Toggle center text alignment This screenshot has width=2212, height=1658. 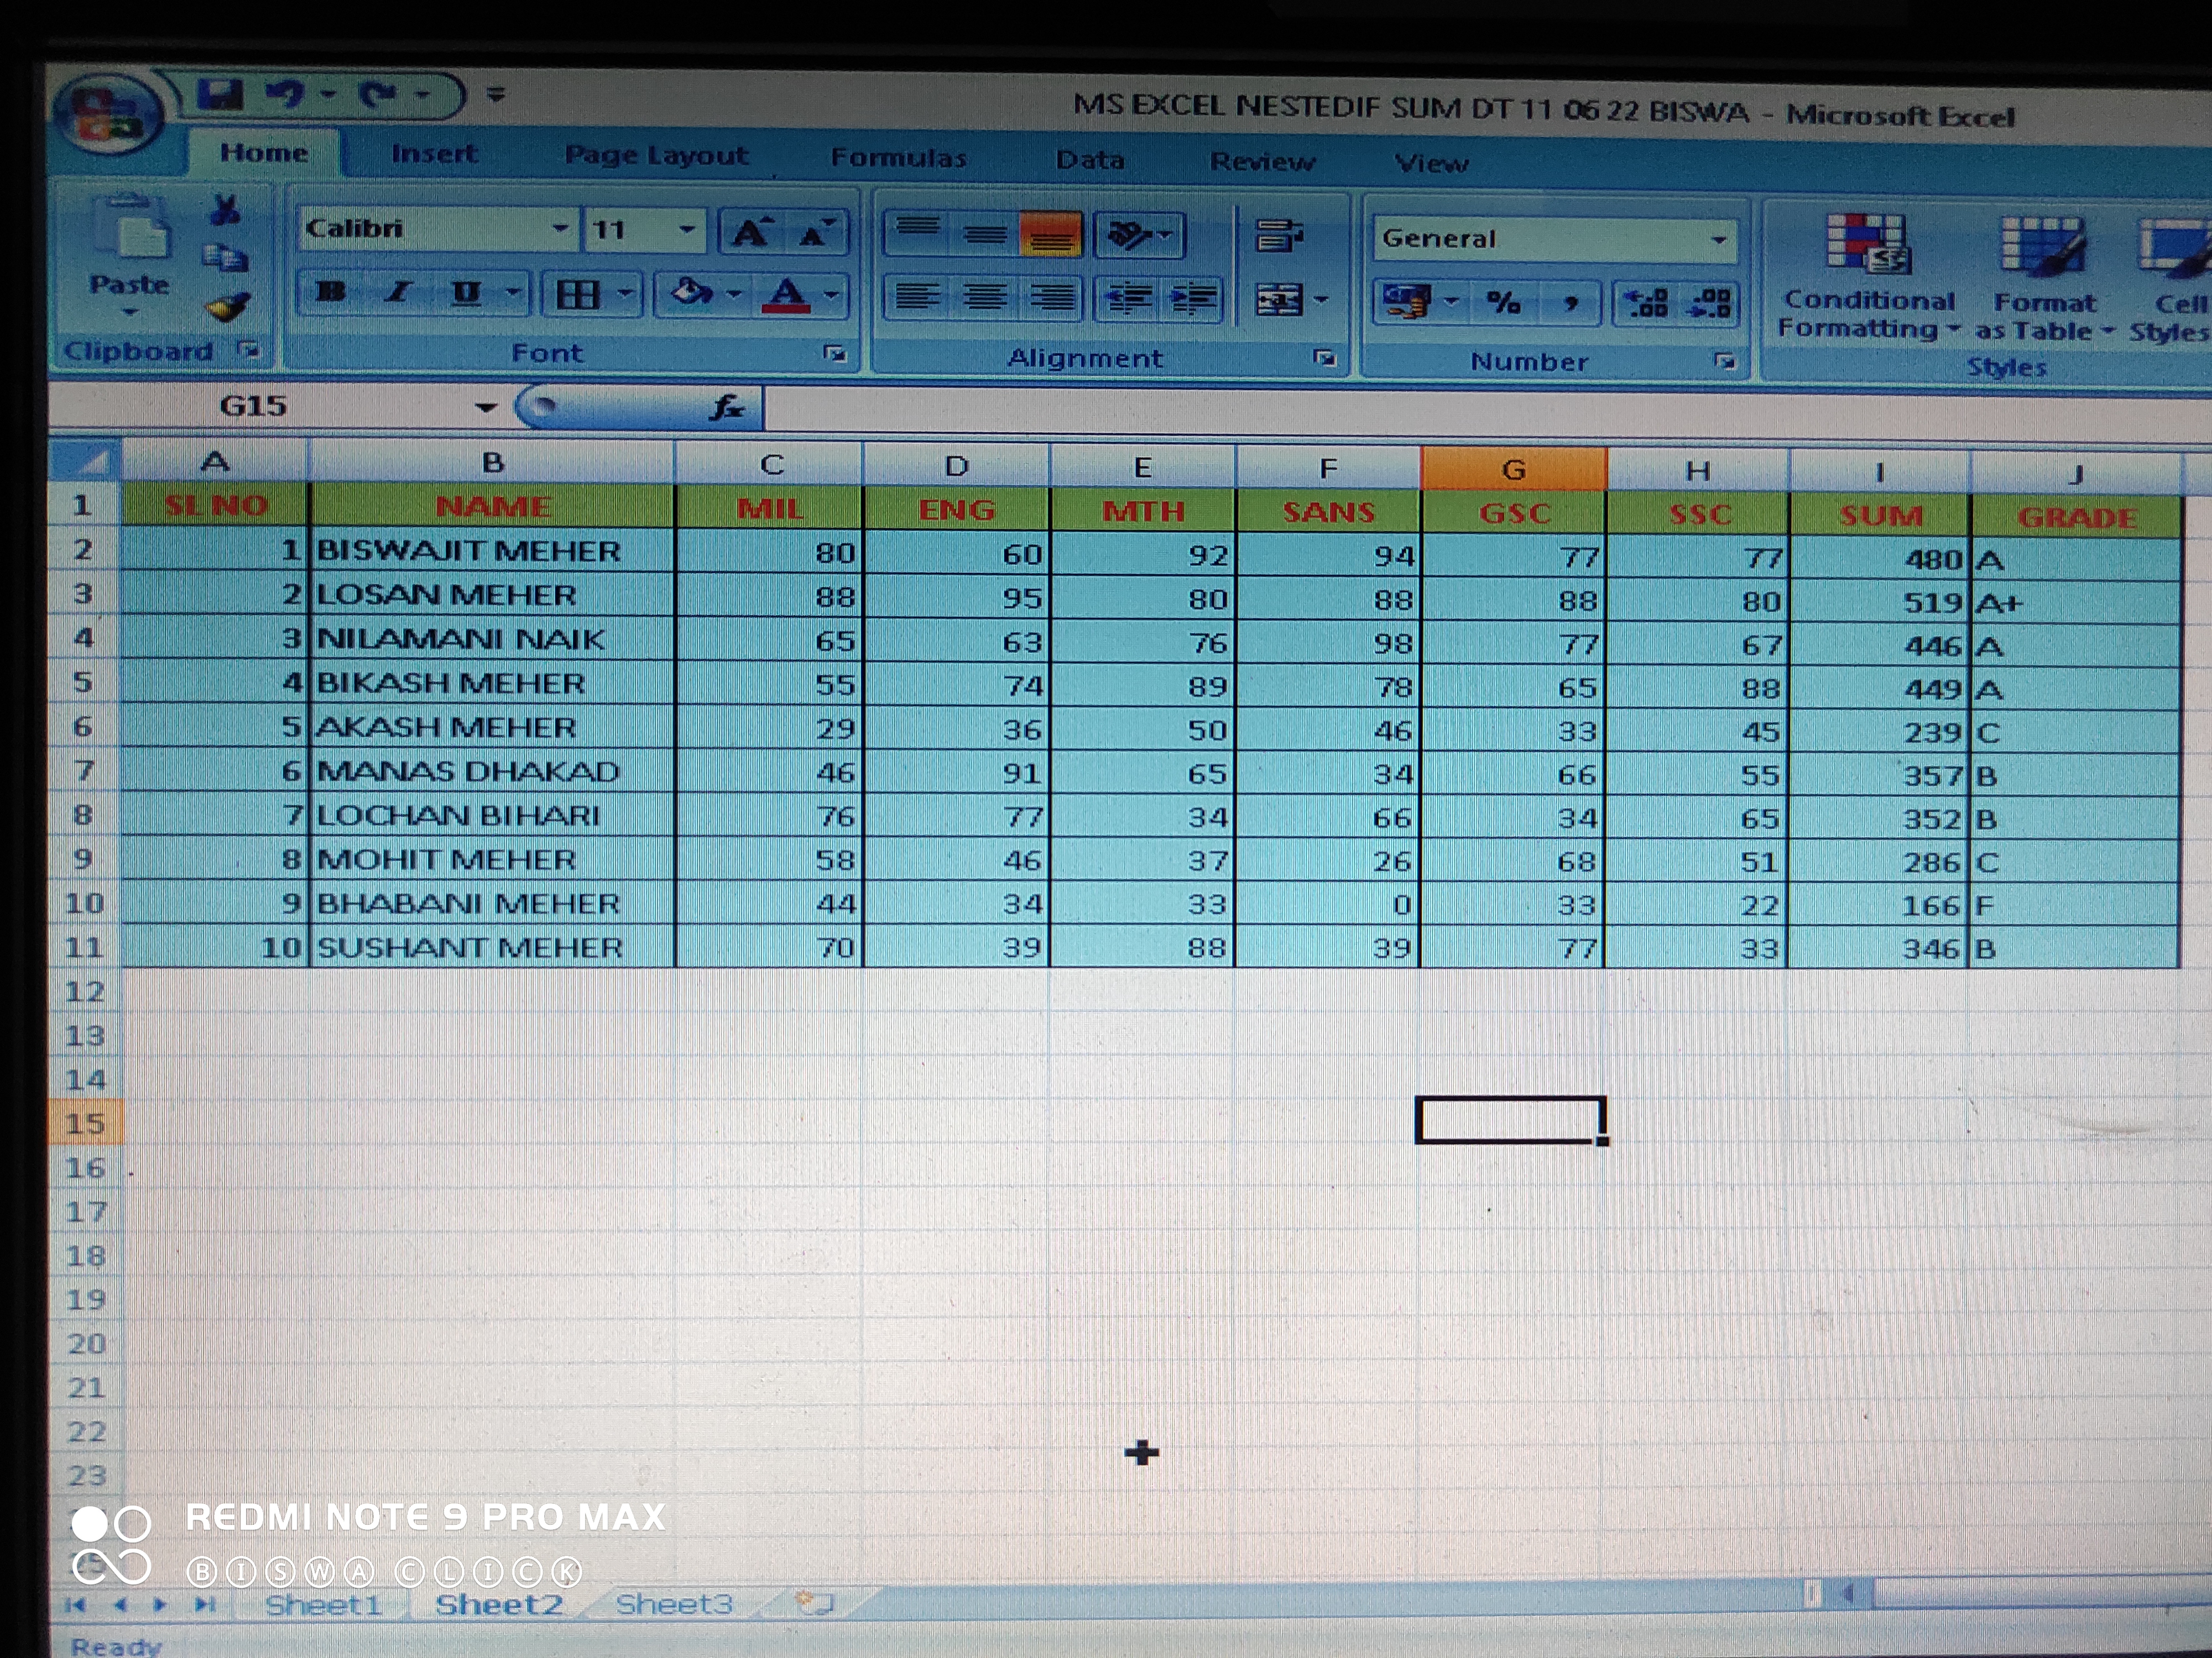tap(985, 297)
